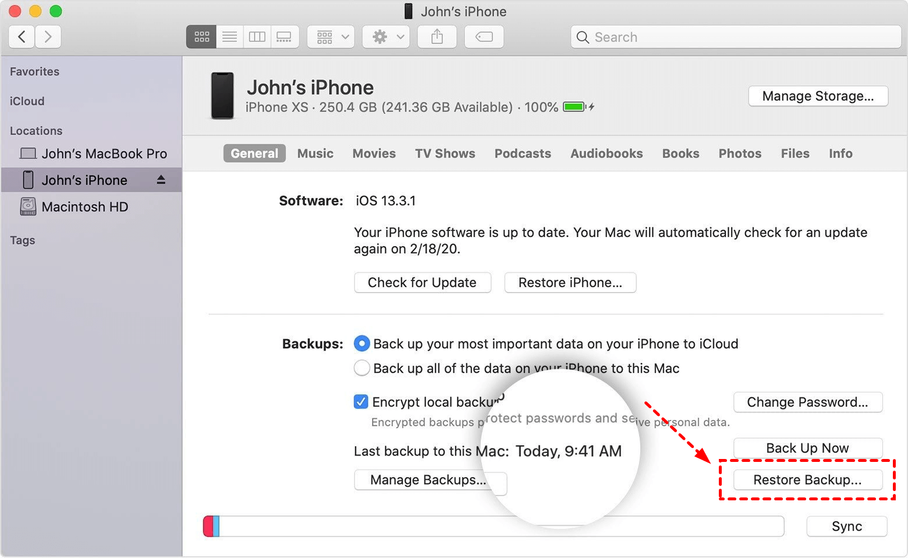Eject John's iPhone from sidebar
Image resolution: width=908 pixels, height=558 pixels.
161,180
